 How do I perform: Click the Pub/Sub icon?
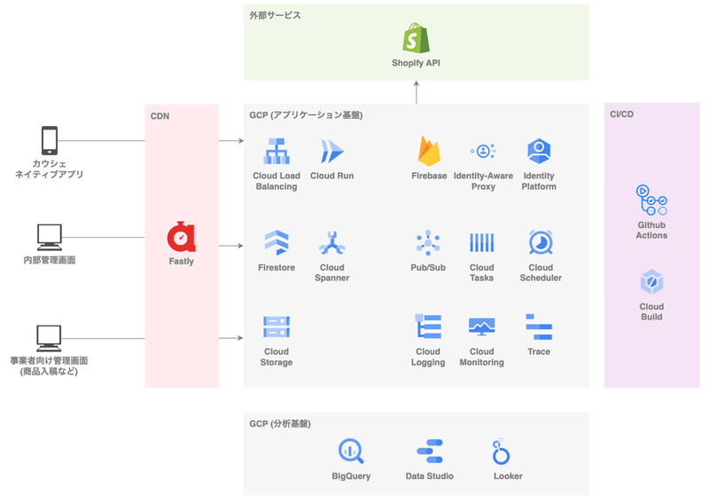click(428, 243)
